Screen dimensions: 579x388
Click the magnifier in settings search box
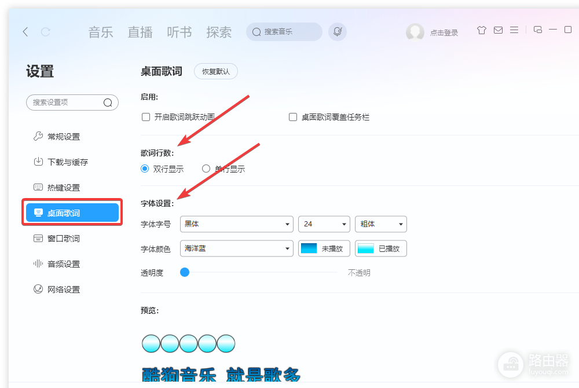[x=108, y=103]
